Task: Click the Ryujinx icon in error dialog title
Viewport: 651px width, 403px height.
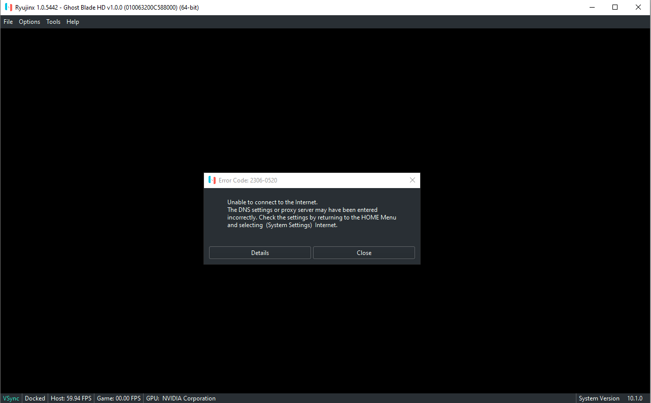Action: click(212, 180)
